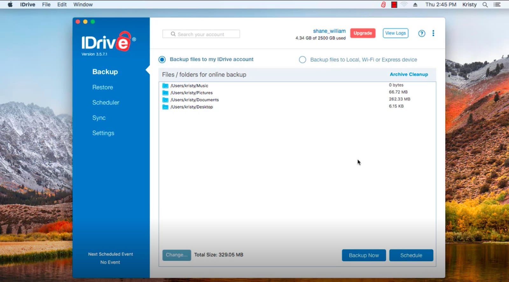
Task: Open the Notification Center list icon
Action: point(497,4)
